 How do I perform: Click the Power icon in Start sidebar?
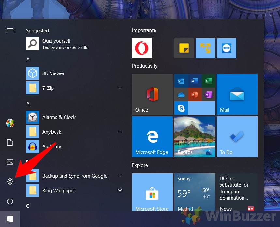10,201
